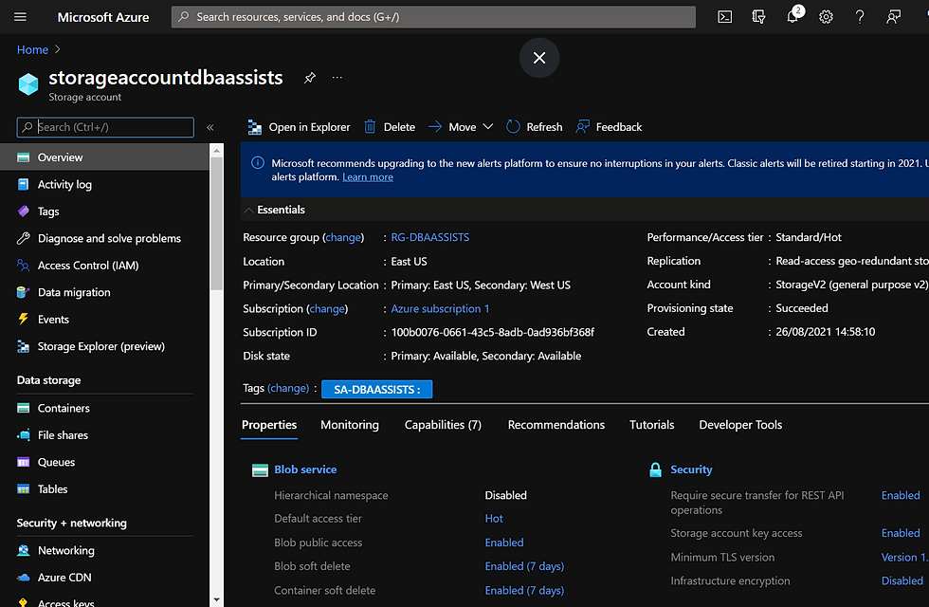
Task: Open the help question mark
Action: coord(860,17)
